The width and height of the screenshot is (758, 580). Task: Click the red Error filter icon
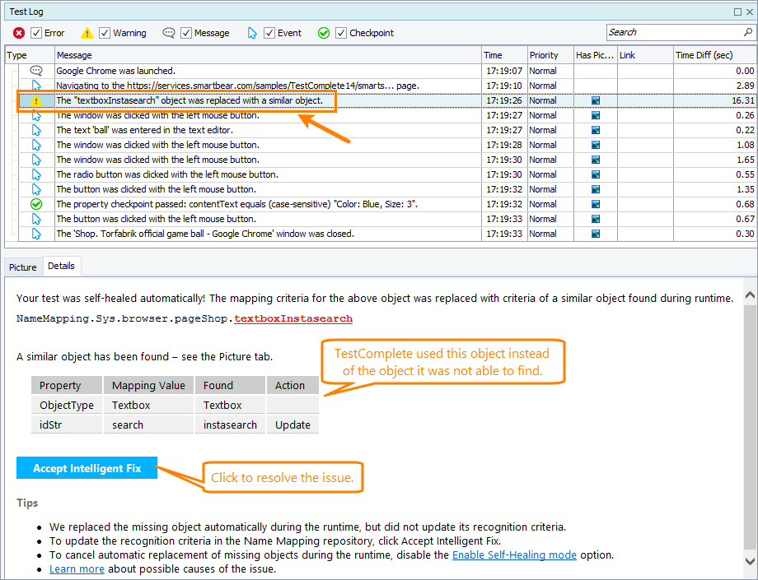pyautogui.click(x=20, y=33)
